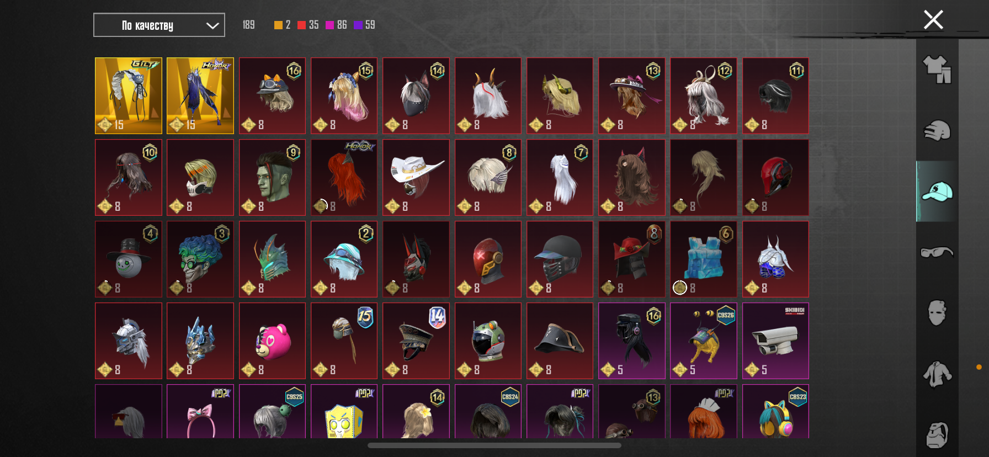The height and width of the screenshot is (457, 989).
Task: Close the inventory with the X icon
Action: pyautogui.click(x=933, y=20)
